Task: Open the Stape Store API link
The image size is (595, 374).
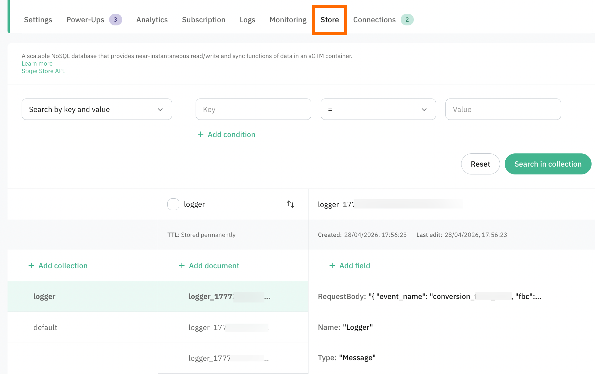Action: [x=43, y=71]
